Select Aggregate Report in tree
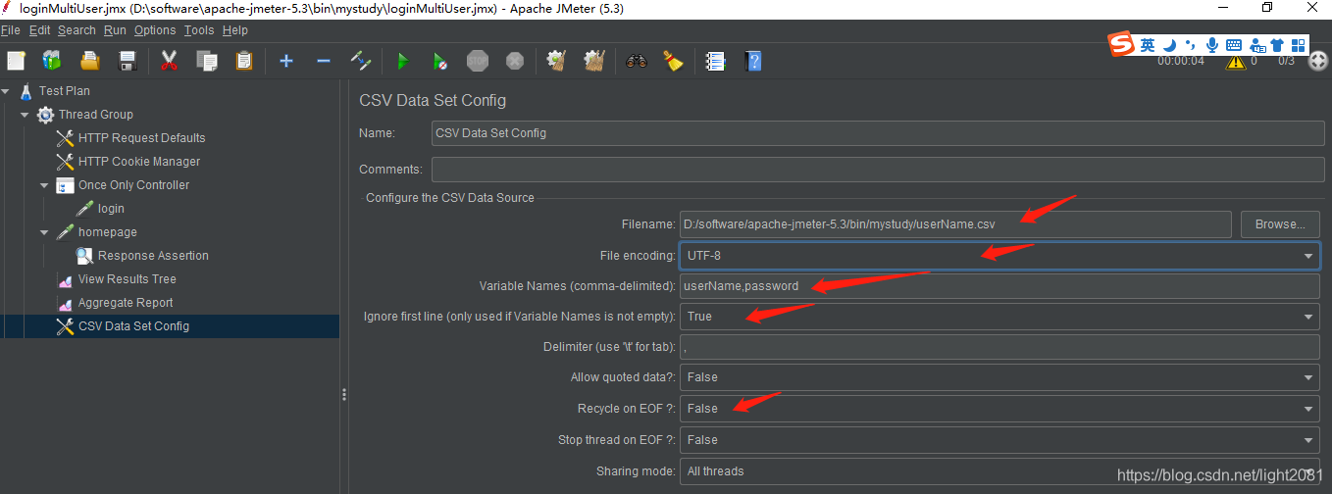This screenshot has height=494, width=1332. point(125,303)
